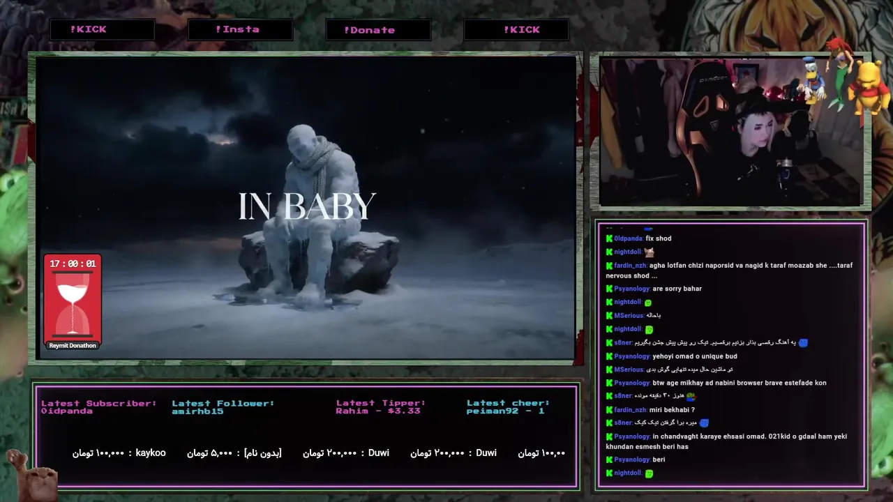The image size is (893, 502).
Task: Click fardin_nzh's "agha lotfan chizi naporsid" message
Action: (729, 271)
